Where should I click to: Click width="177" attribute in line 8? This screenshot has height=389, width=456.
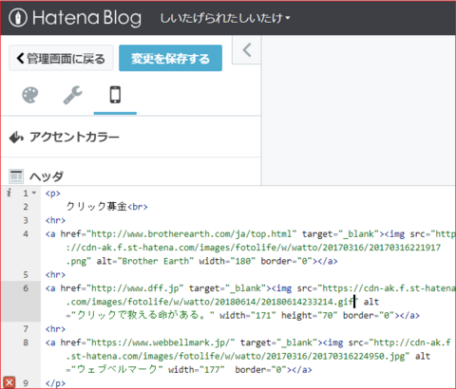tap(197, 370)
